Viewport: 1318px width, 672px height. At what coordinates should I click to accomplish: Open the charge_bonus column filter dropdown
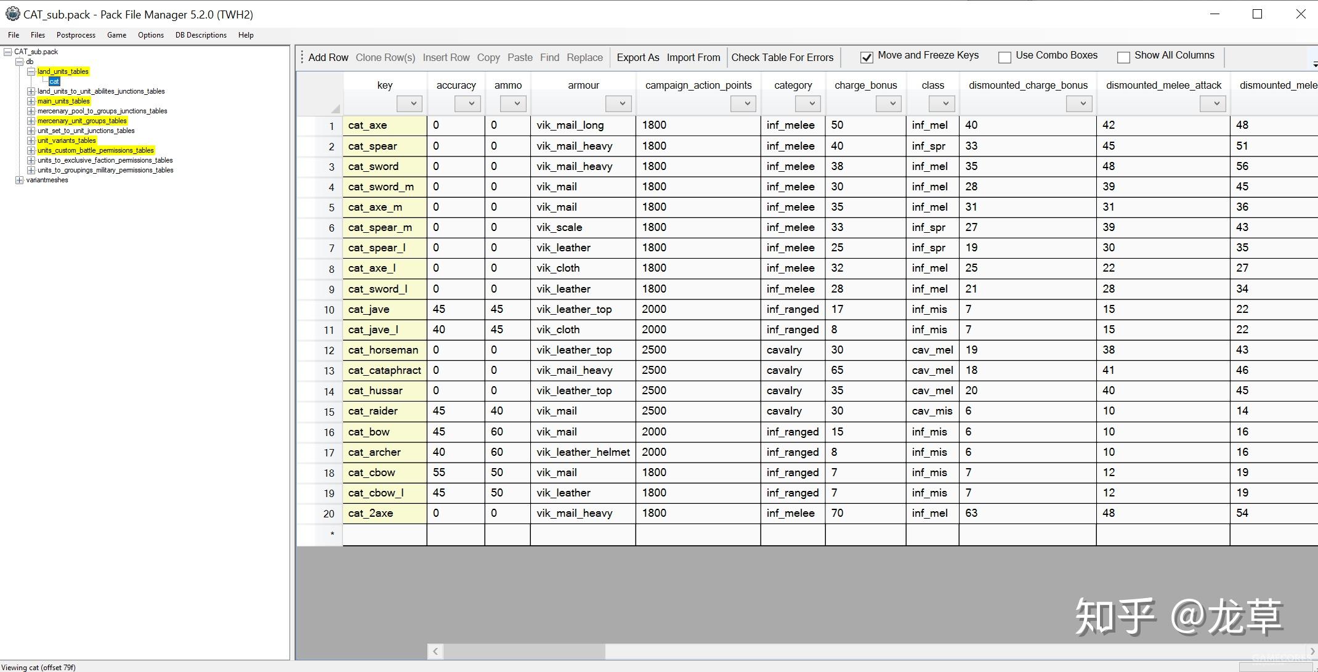pos(889,103)
